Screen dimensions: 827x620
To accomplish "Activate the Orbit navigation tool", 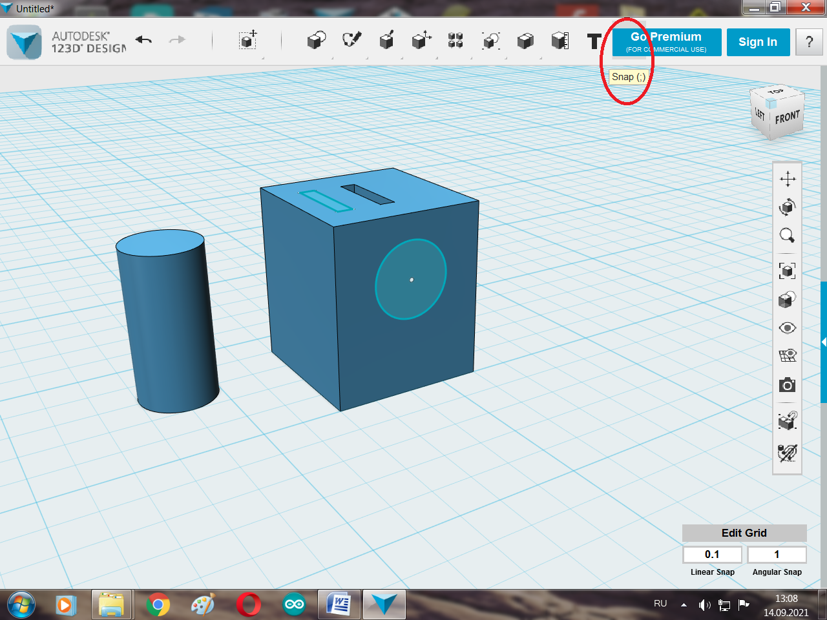I will [x=788, y=207].
